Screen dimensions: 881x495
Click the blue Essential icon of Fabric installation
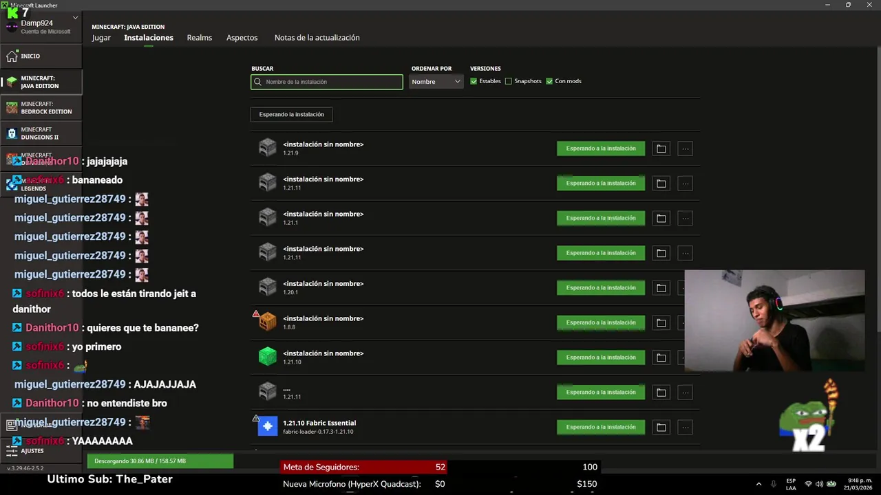(x=267, y=426)
